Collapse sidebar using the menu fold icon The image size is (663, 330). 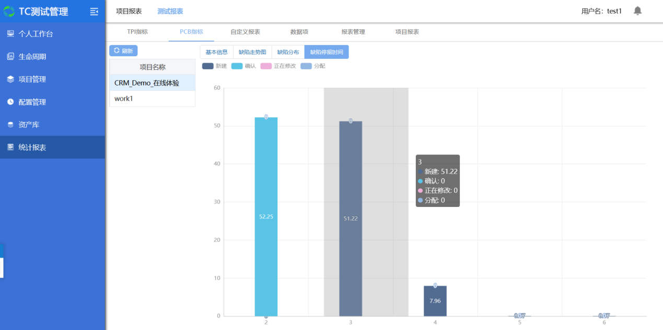94,11
